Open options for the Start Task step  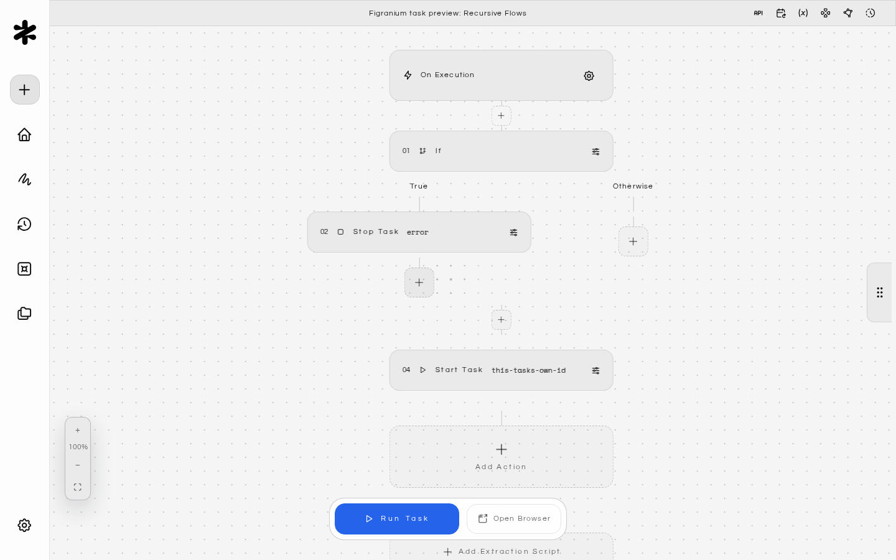(595, 370)
